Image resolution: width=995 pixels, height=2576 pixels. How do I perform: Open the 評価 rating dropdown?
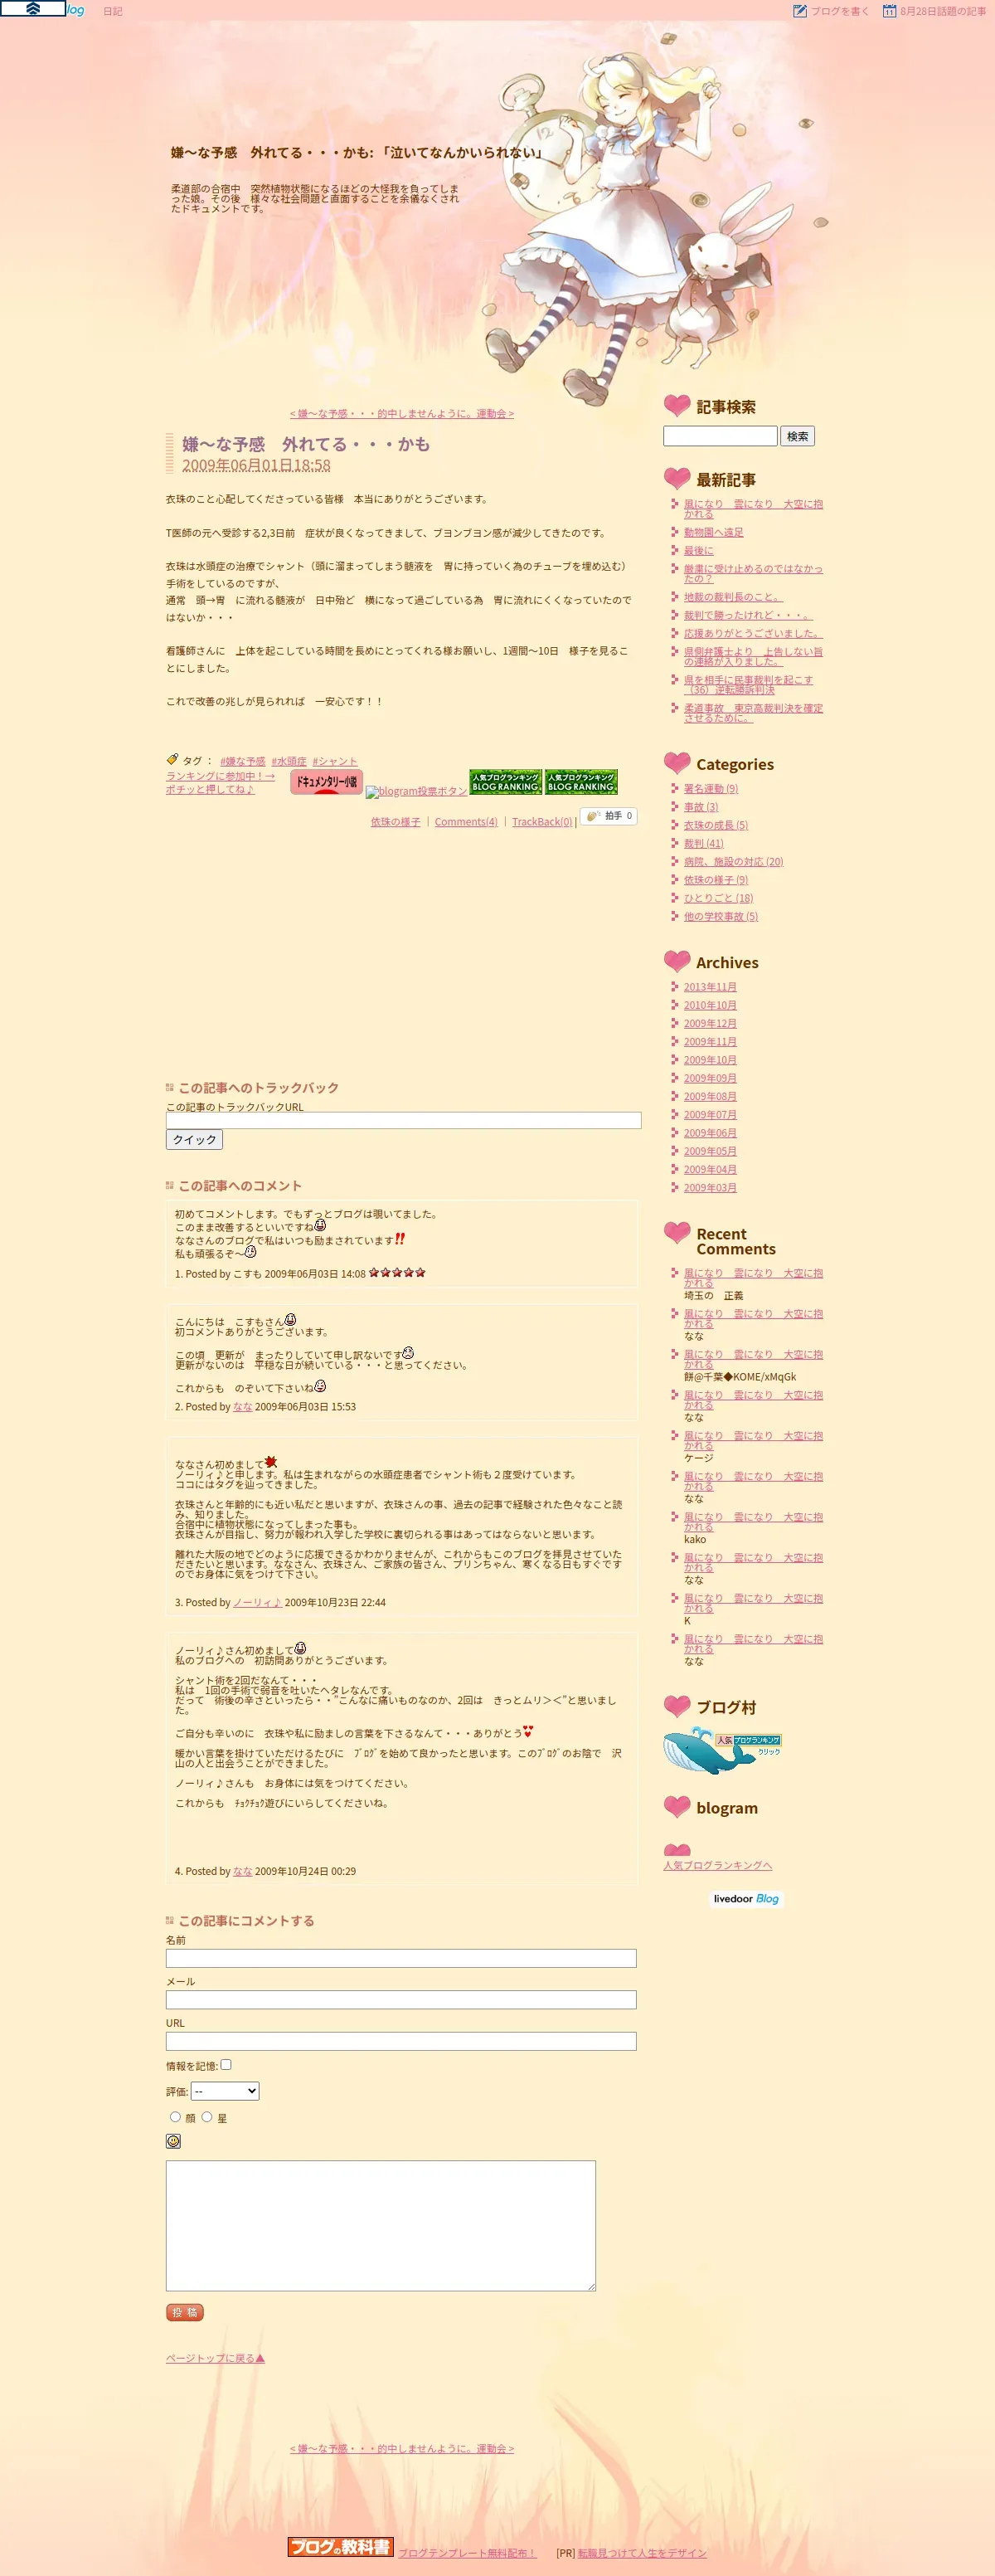(225, 2091)
